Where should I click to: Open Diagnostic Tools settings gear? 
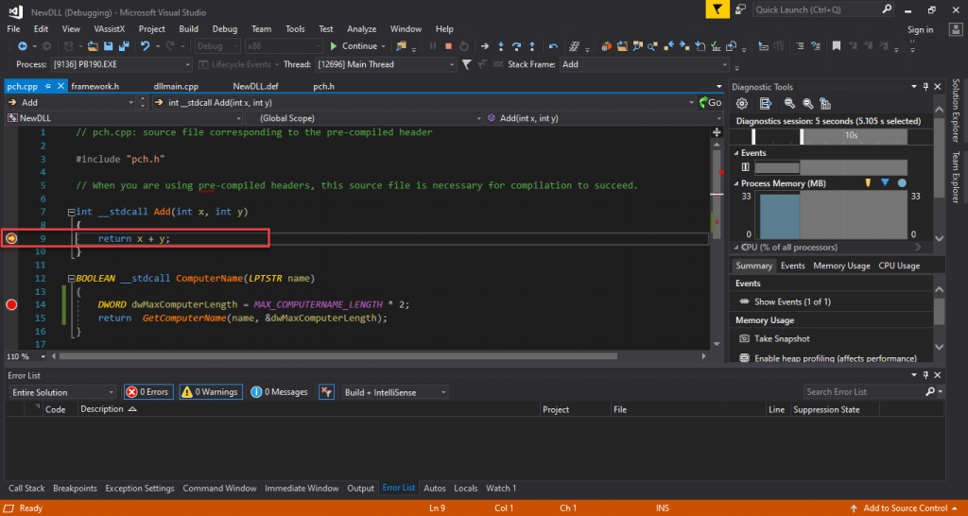tap(741, 104)
